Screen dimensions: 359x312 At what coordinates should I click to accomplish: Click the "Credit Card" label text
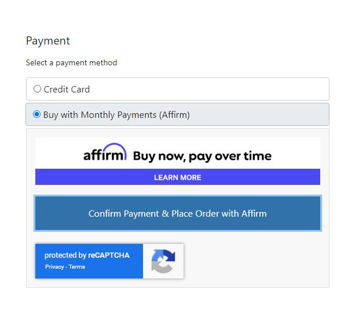pos(67,90)
